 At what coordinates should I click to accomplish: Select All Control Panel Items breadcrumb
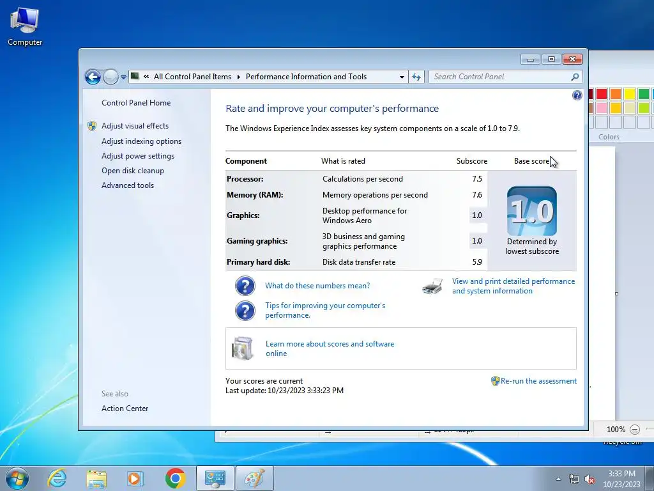tap(192, 77)
